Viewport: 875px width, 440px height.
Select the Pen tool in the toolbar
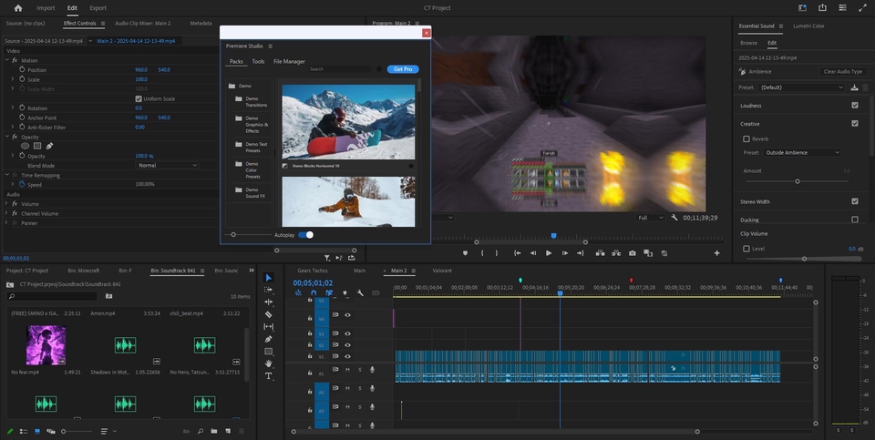coord(268,339)
